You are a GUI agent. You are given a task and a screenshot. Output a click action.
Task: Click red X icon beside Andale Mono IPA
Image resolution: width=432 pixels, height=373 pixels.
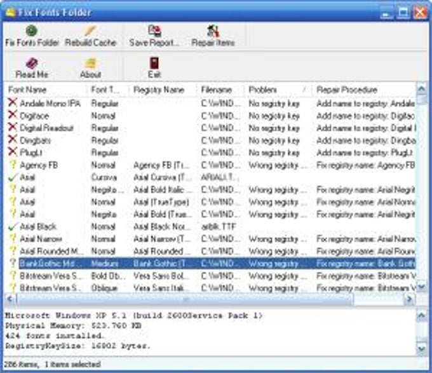point(13,102)
